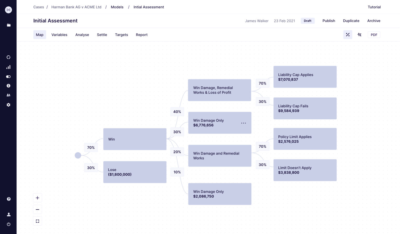This screenshot has width=400, height=234.
Task: Open the analytics bar chart icon in sidebar
Action: click(8, 67)
